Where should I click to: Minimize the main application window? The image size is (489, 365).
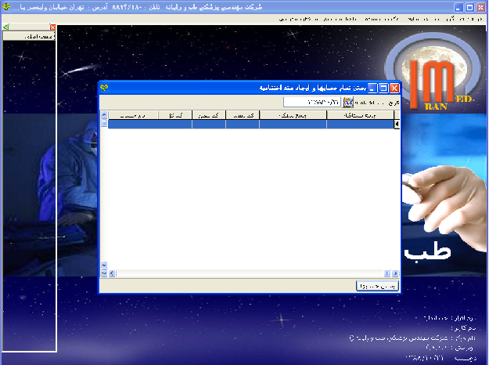(x=458, y=7)
